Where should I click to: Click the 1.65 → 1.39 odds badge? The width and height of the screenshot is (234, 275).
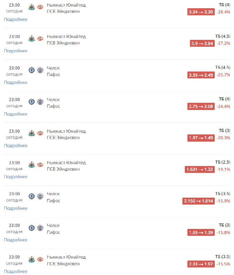click(x=201, y=233)
